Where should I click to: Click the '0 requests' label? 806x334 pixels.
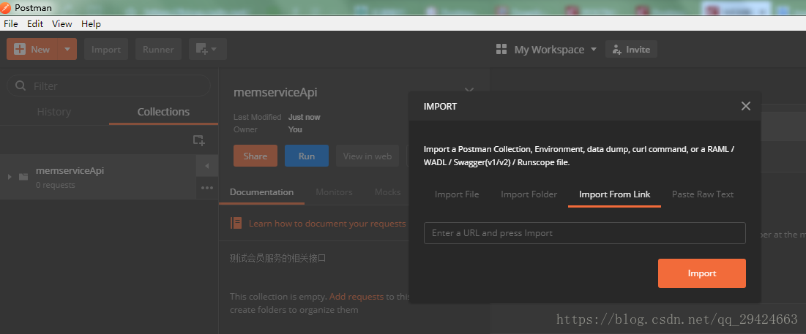(56, 185)
